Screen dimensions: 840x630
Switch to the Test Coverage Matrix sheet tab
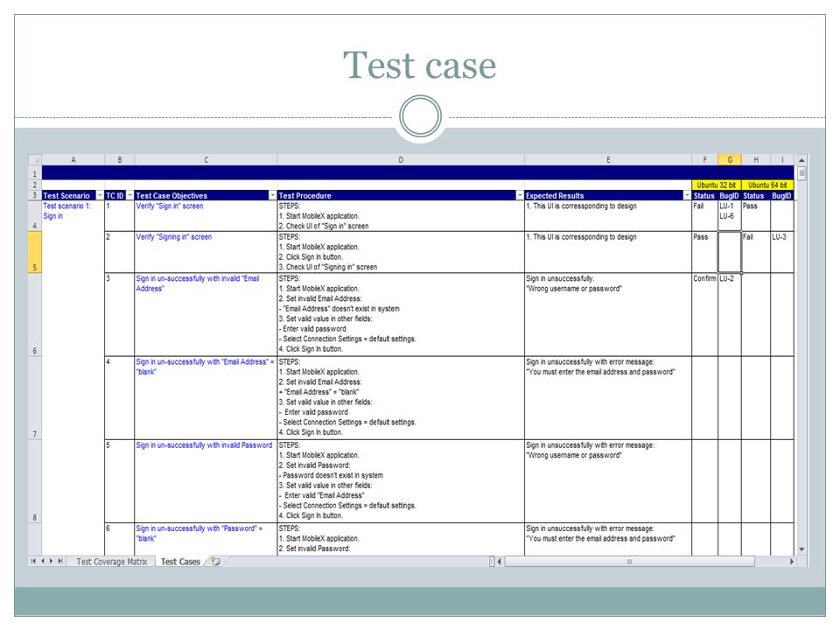[x=111, y=562]
